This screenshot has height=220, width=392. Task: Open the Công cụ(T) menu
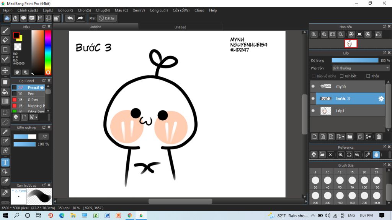(x=159, y=10)
